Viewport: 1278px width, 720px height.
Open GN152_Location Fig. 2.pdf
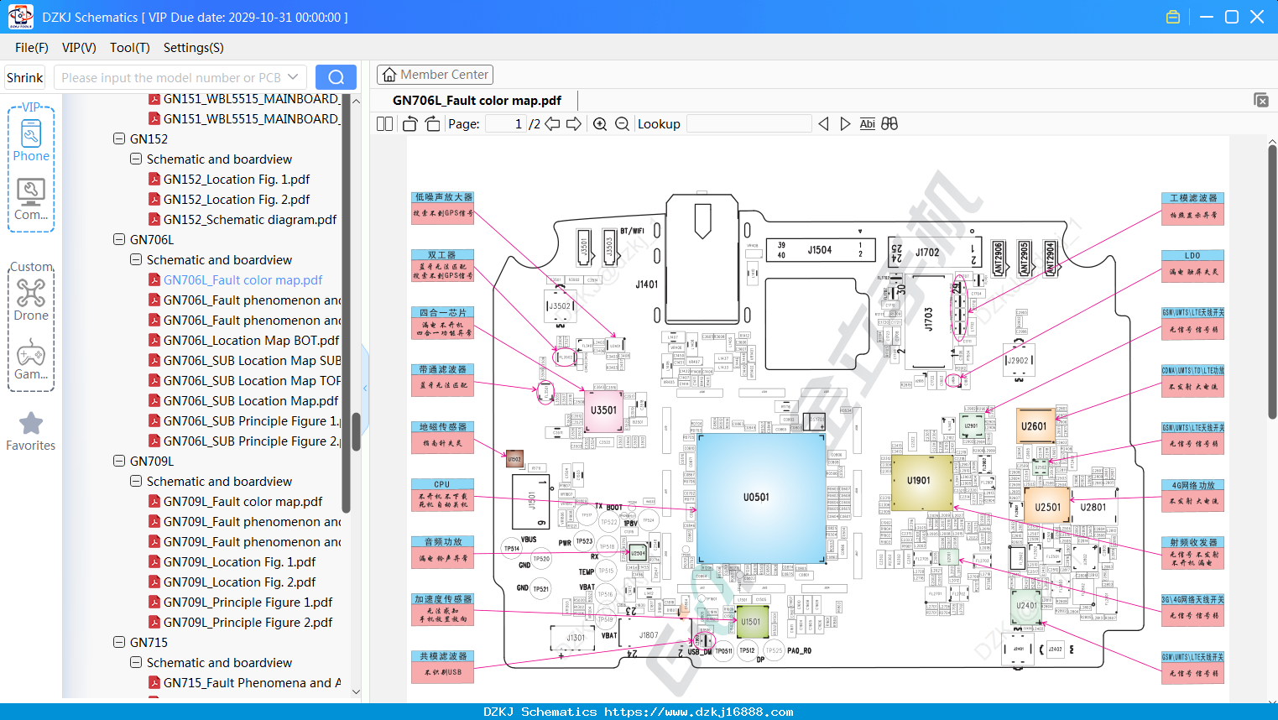[x=237, y=200]
